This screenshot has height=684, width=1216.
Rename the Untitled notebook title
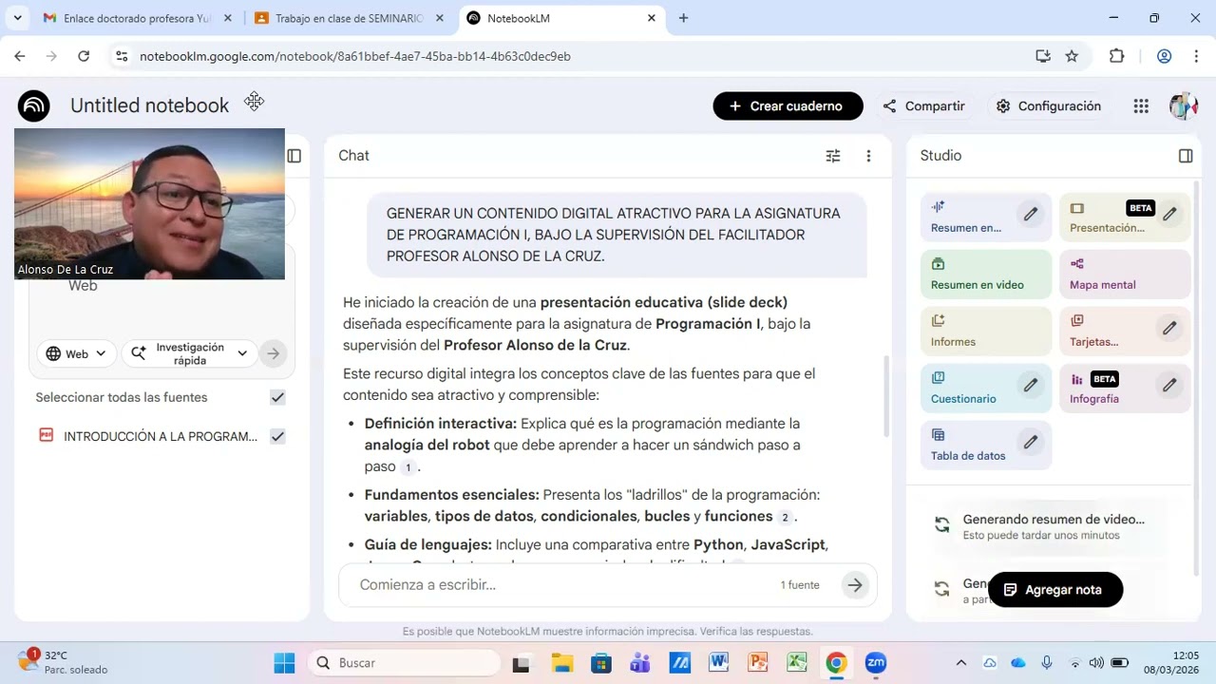click(x=149, y=105)
